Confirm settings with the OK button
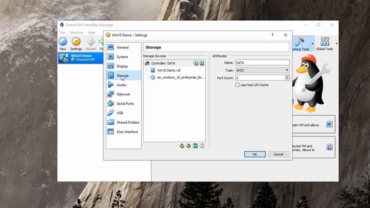This screenshot has height=208, width=370. tap(255, 154)
